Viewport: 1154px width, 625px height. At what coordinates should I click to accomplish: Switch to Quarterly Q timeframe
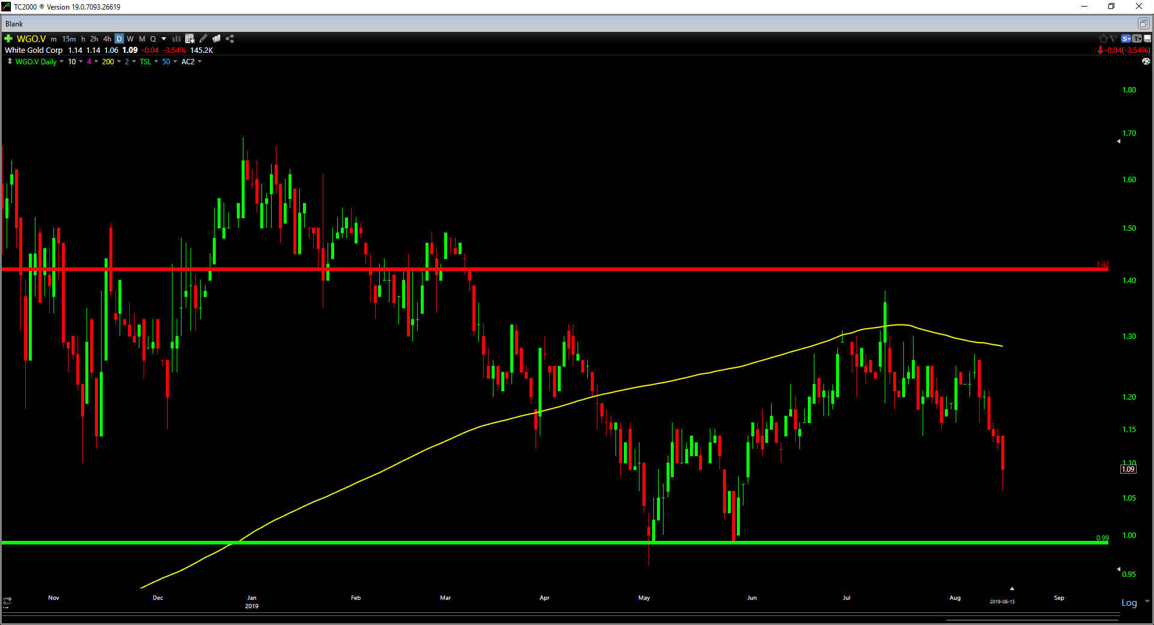tap(153, 39)
